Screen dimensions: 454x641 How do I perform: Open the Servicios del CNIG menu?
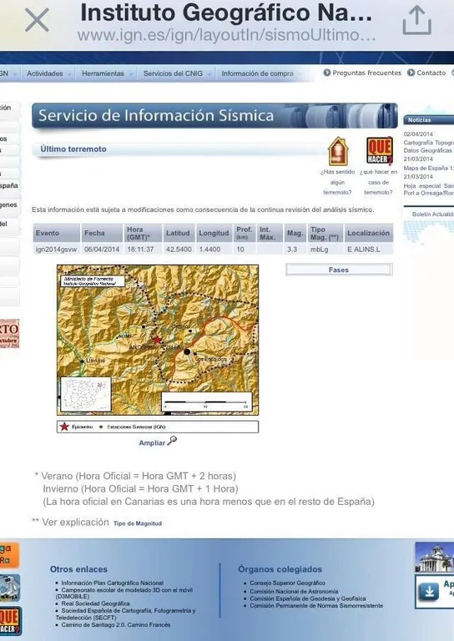click(x=173, y=73)
